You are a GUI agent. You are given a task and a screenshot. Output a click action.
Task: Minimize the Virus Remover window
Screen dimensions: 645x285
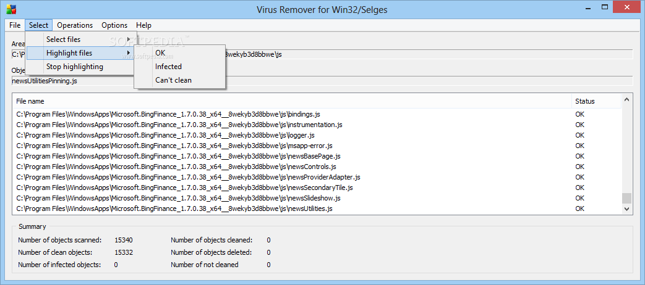tap(589, 7)
